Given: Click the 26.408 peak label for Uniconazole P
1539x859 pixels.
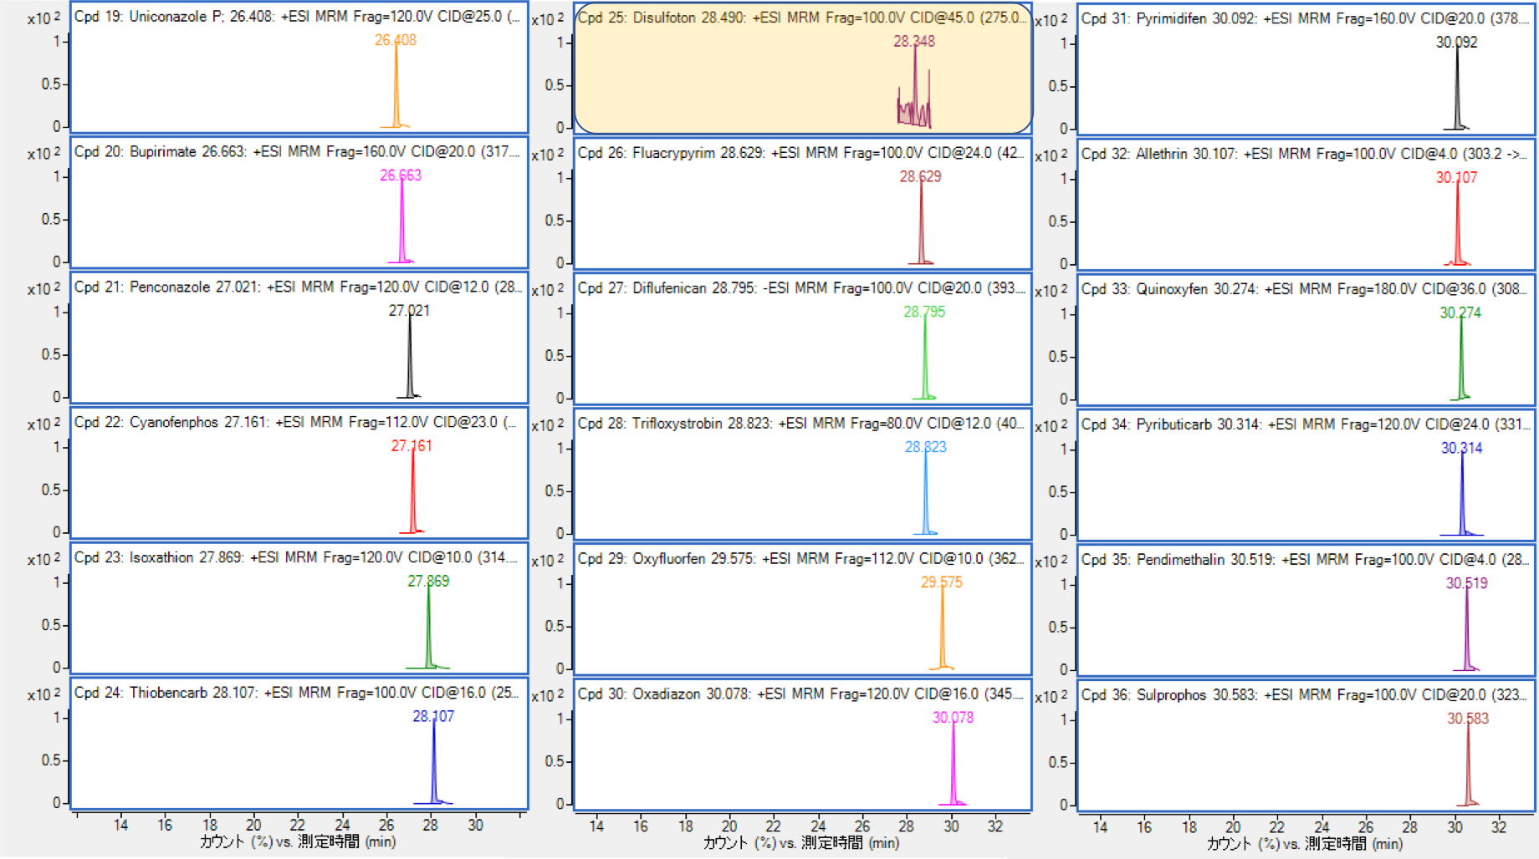Looking at the screenshot, I should (x=396, y=40).
